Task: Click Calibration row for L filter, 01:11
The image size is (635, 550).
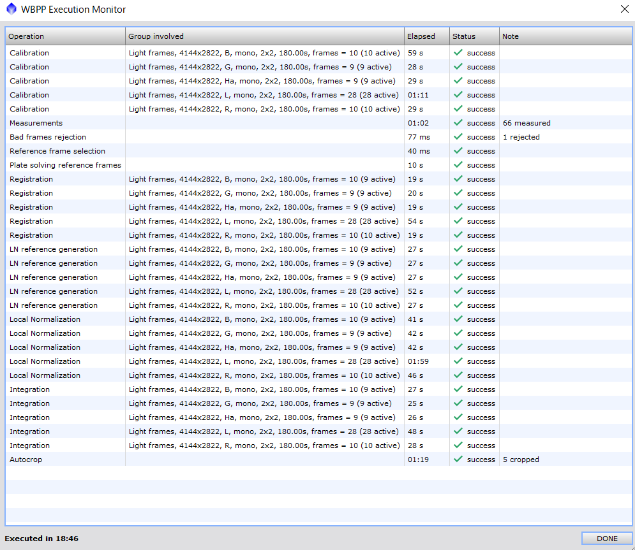Action: click(318, 95)
